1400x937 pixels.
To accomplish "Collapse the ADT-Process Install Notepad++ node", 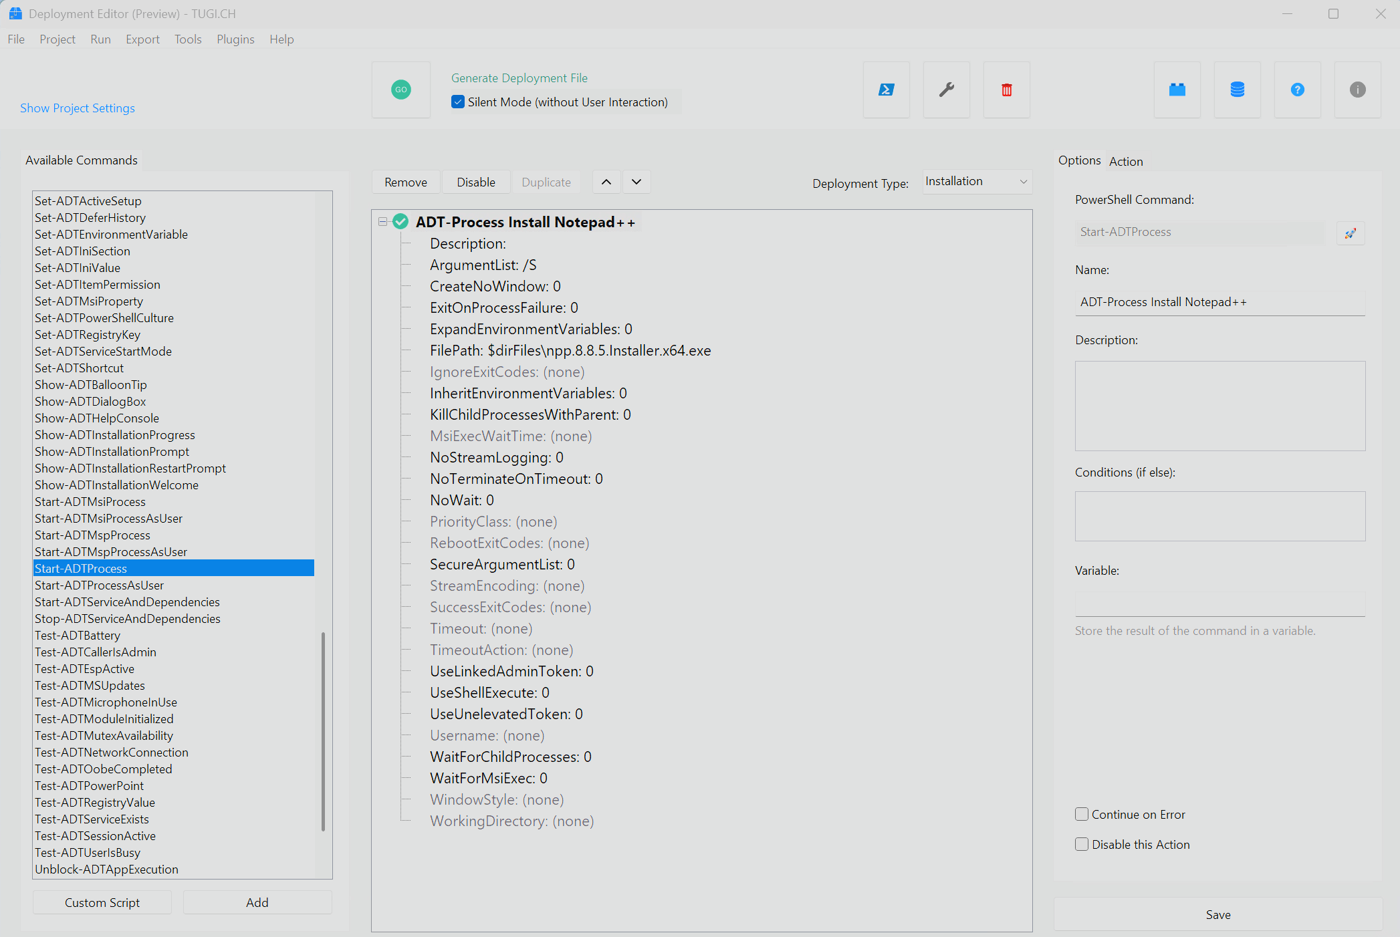I will [383, 222].
